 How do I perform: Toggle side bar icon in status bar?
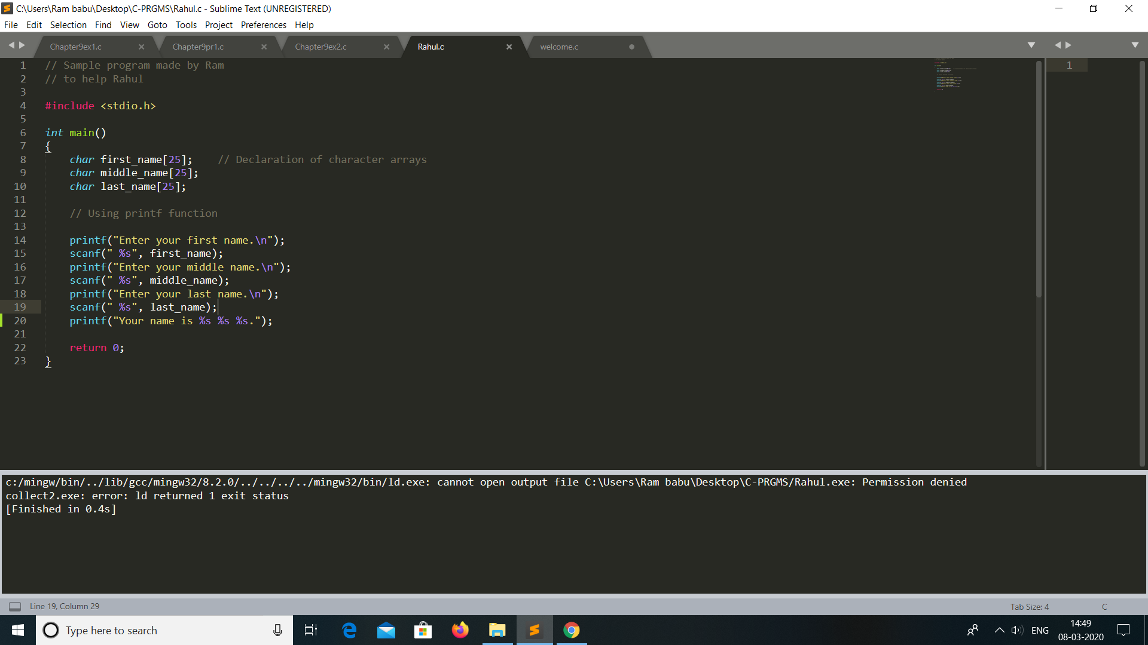click(x=15, y=606)
